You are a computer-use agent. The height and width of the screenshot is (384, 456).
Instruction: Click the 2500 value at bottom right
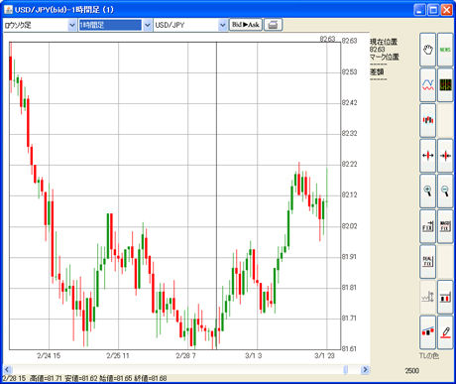click(x=412, y=371)
